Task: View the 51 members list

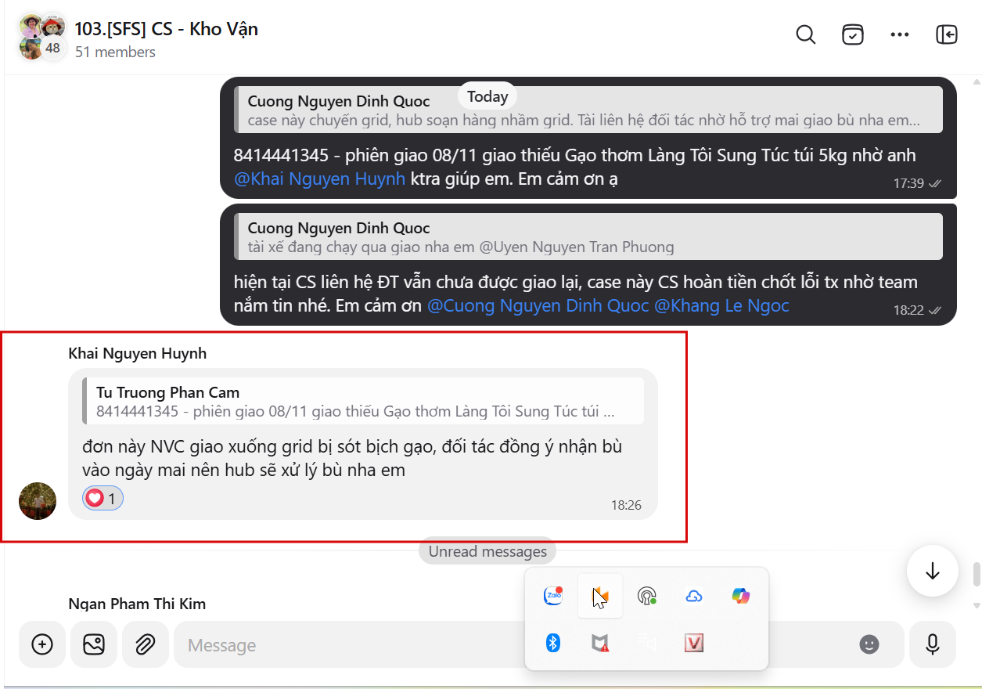Action: pyautogui.click(x=115, y=52)
